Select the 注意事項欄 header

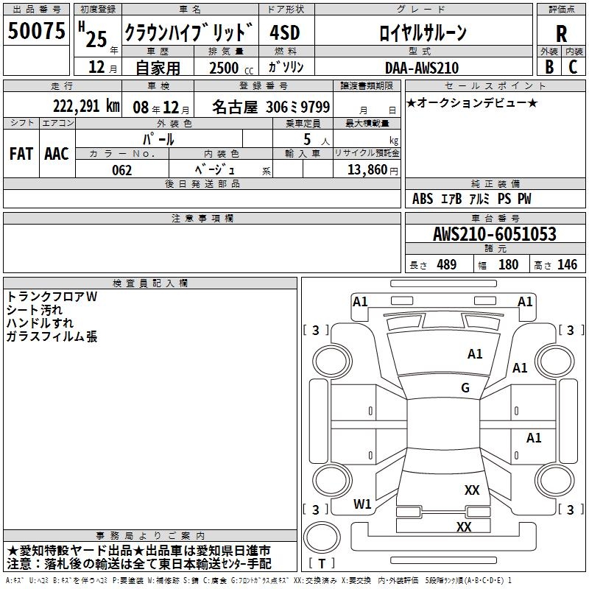click(202, 218)
